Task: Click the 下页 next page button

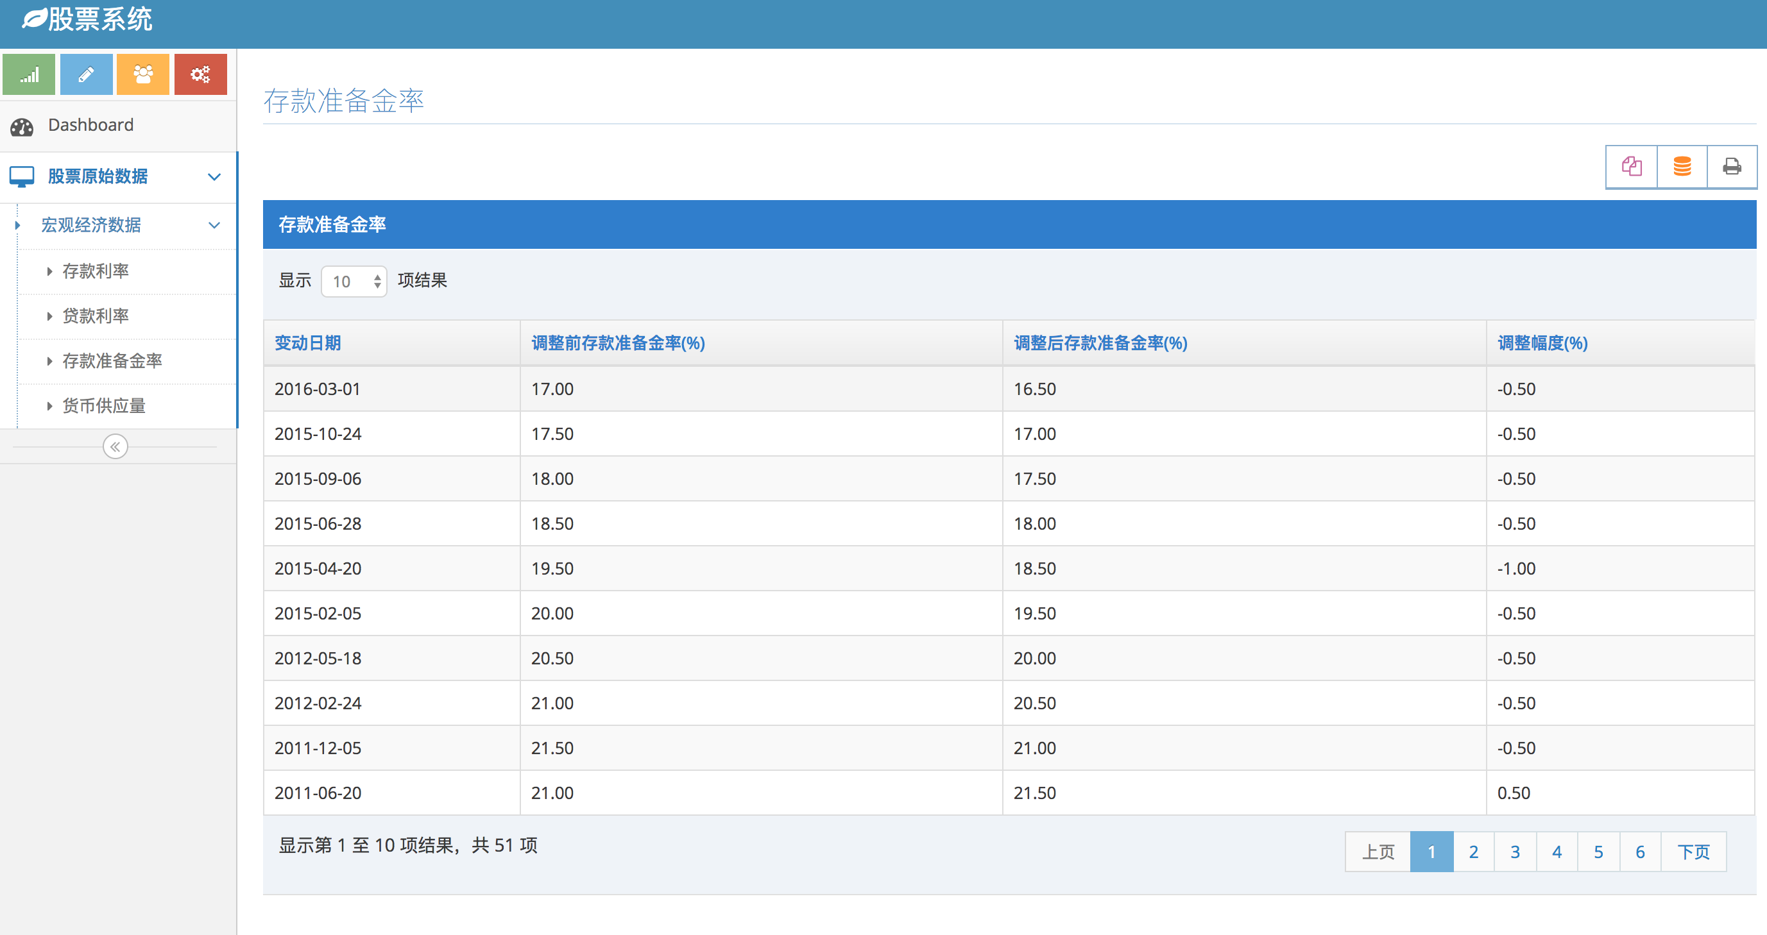Action: click(1694, 852)
